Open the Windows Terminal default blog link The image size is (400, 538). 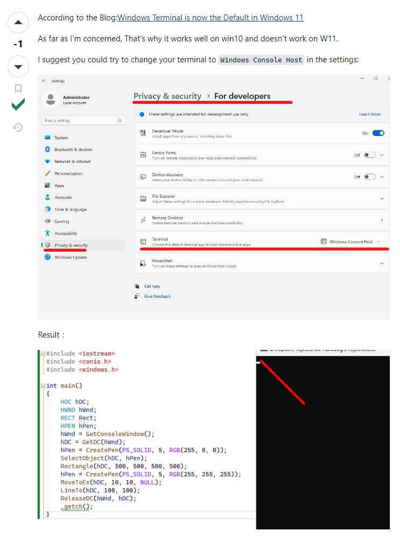click(x=210, y=18)
